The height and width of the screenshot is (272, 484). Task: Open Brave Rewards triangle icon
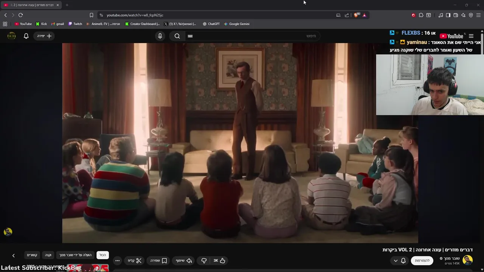[364, 15]
